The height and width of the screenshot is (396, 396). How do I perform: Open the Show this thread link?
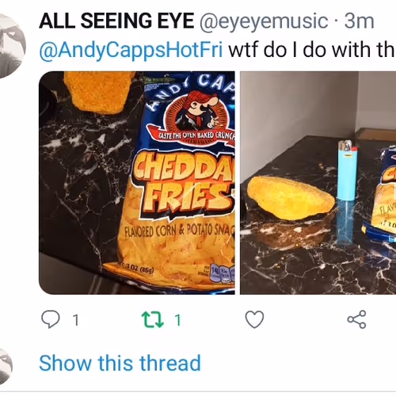[x=120, y=363]
